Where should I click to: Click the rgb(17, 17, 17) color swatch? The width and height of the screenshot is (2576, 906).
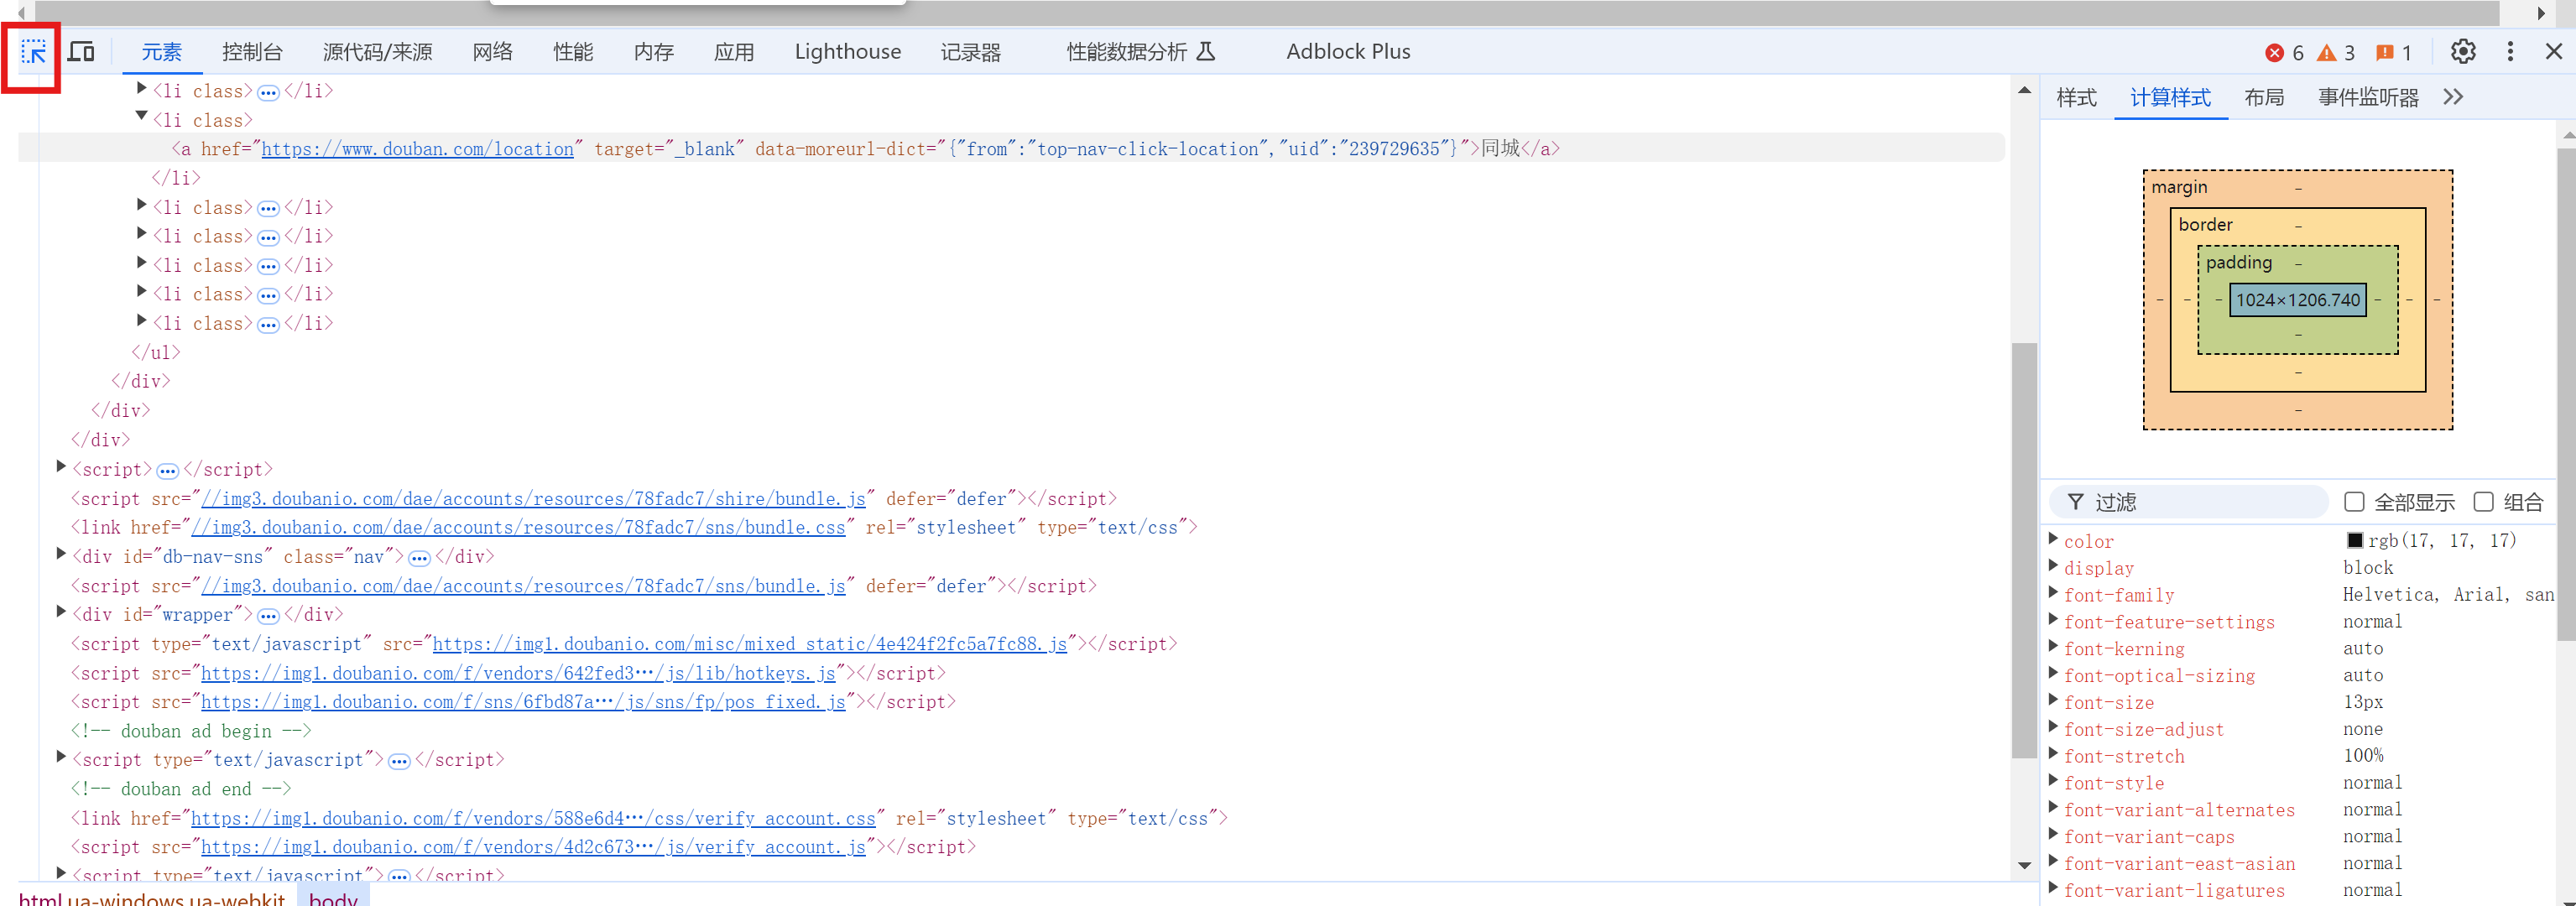[2355, 541]
